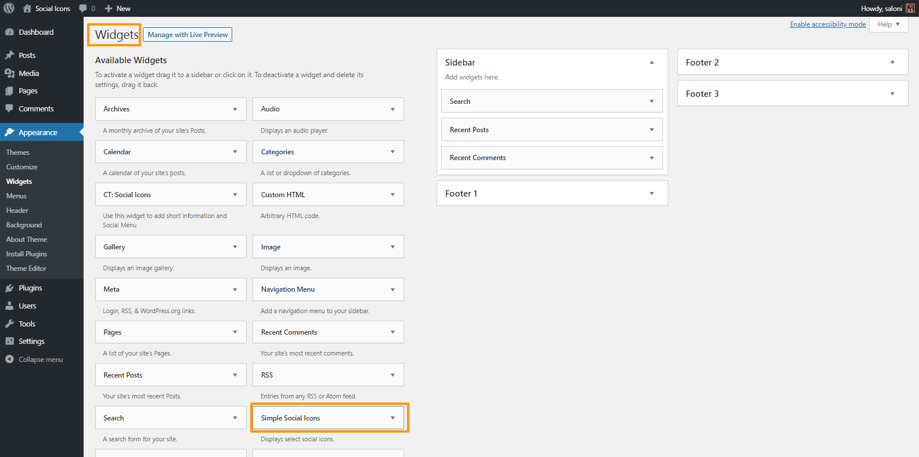The height and width of the screenshot is (457, 919).
Task: Expand the Footer 3 widget area
Action: tap(892, 94)
